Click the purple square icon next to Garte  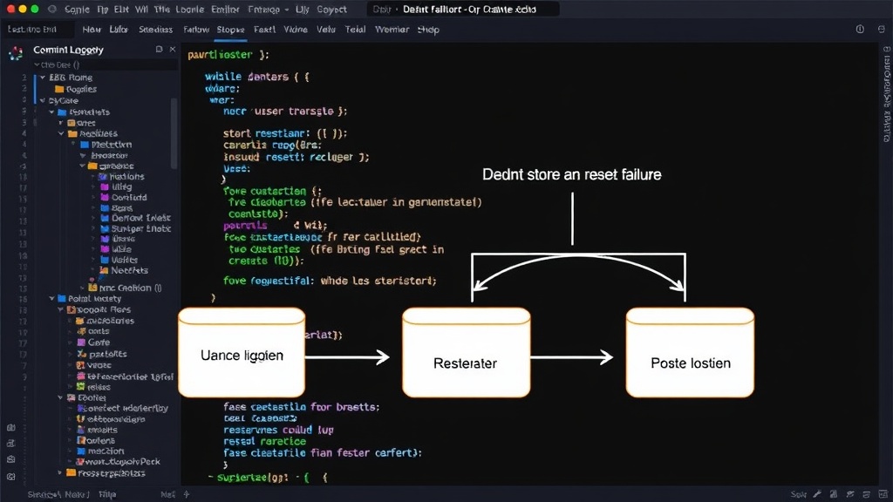coord(80,342)
